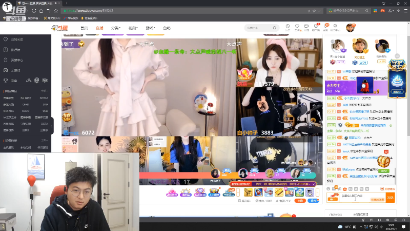Mute the Douyu tab using its speaker icon

(55, 3)
